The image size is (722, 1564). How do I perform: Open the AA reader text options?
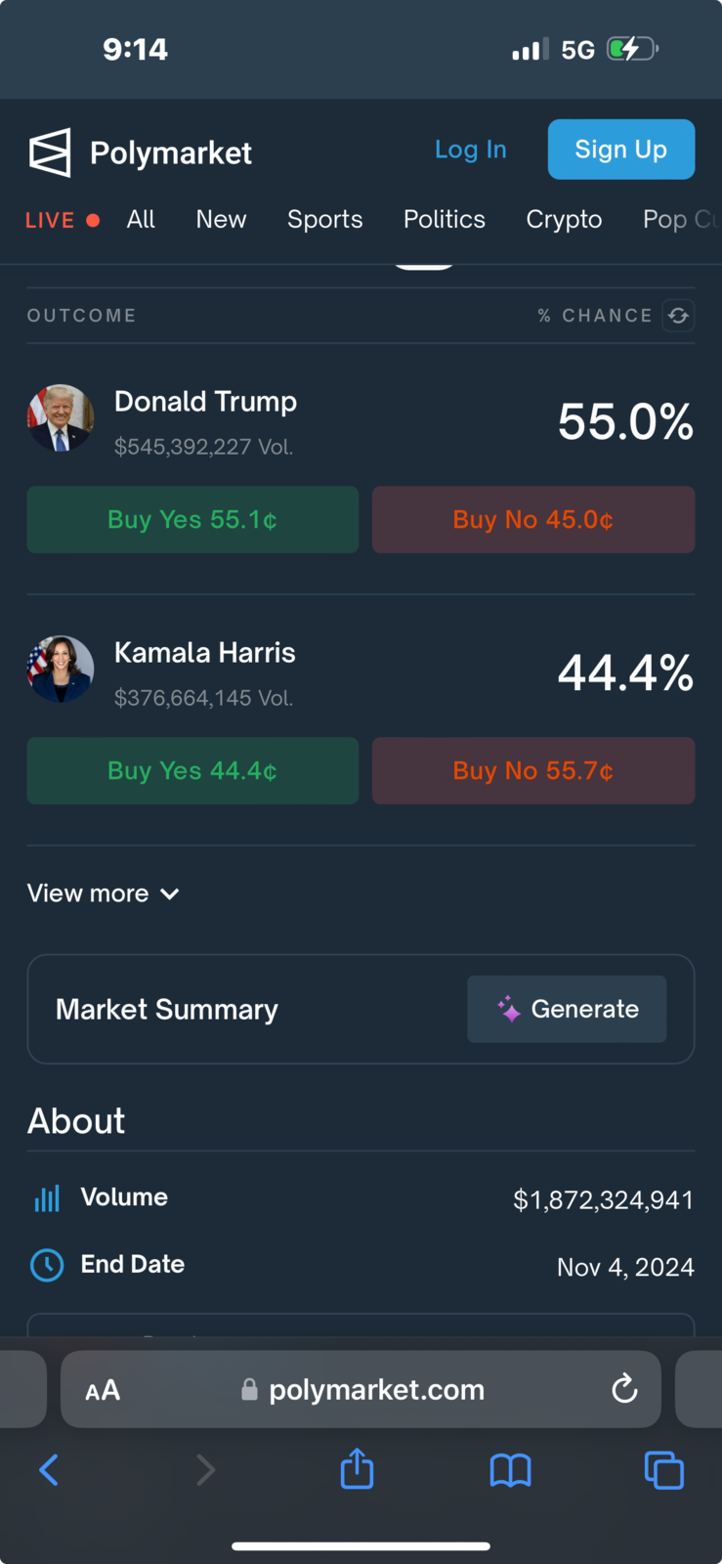(x=103, y=1390)
